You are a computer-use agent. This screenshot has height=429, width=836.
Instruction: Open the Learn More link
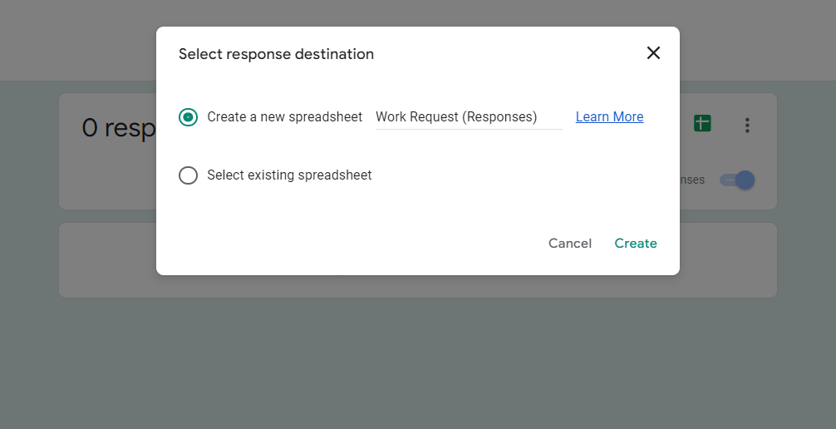point(609,117)
